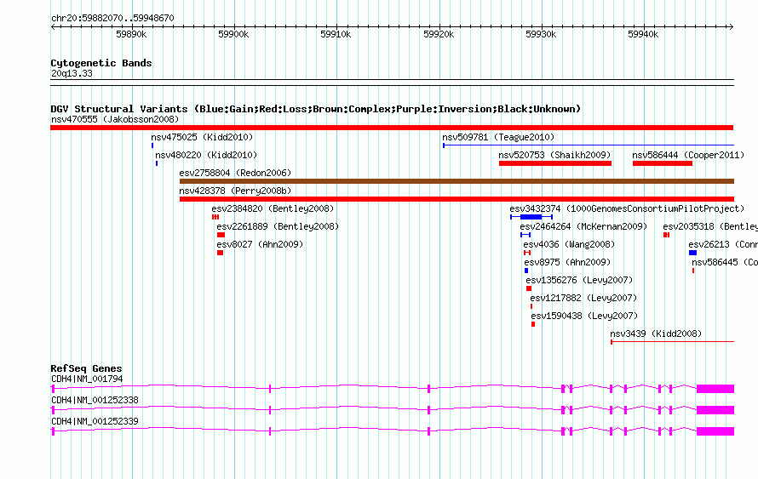Image resolution: width=758 pixels, height=479 pixels.
Task: Click esv2261889 (Bentley2008) label
Action: [278, 226]
